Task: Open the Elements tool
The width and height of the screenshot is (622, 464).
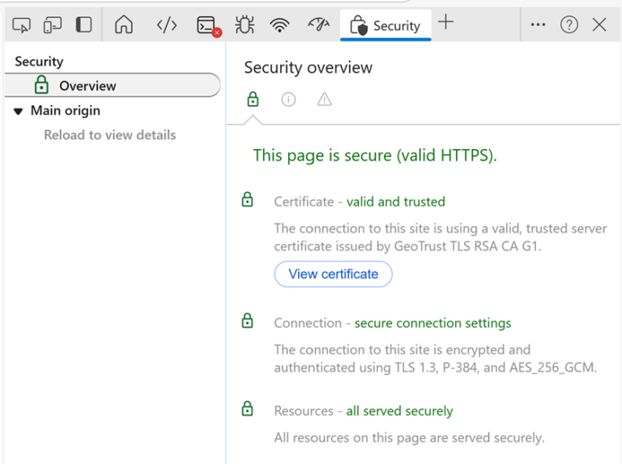Action: (x=167, y=25)
